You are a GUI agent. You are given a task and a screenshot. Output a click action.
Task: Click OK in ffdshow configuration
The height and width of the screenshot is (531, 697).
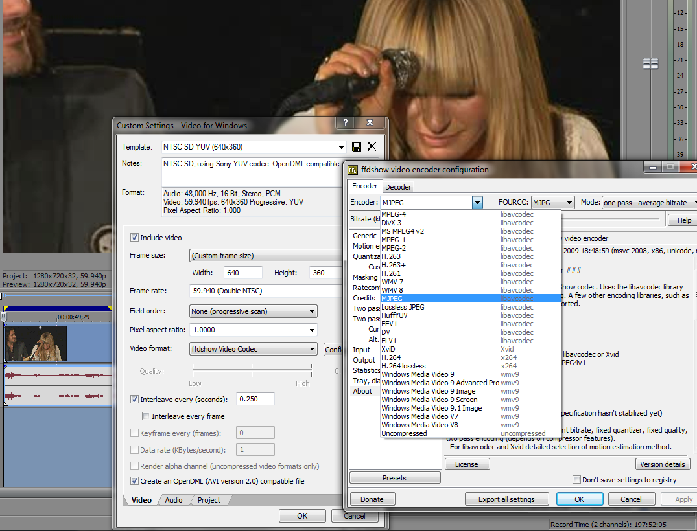pyautogui.click(x=580, y=499)
